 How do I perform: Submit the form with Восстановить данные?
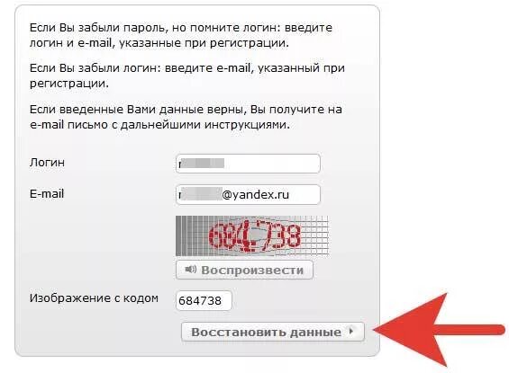(x=273, y=332)
